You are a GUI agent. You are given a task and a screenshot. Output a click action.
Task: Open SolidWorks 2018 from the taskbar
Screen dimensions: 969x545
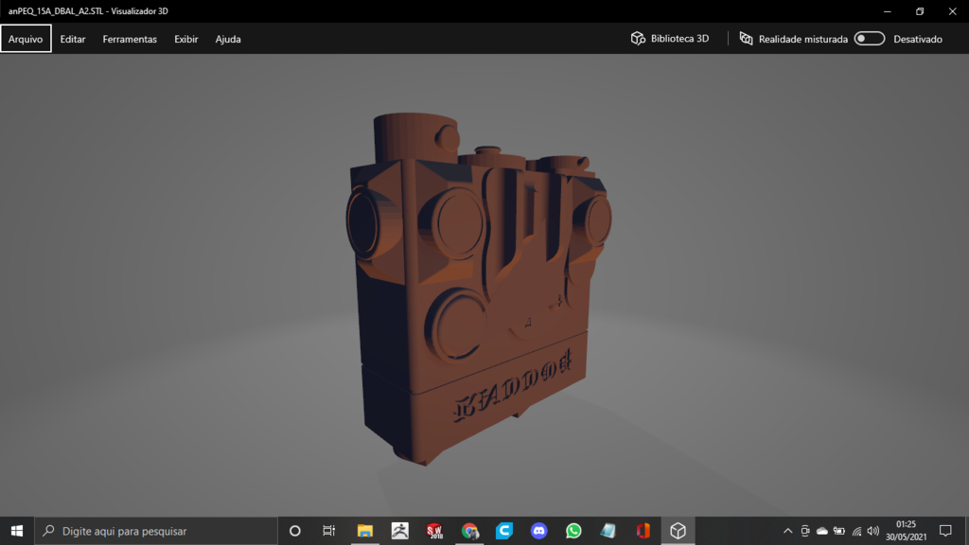434,531
